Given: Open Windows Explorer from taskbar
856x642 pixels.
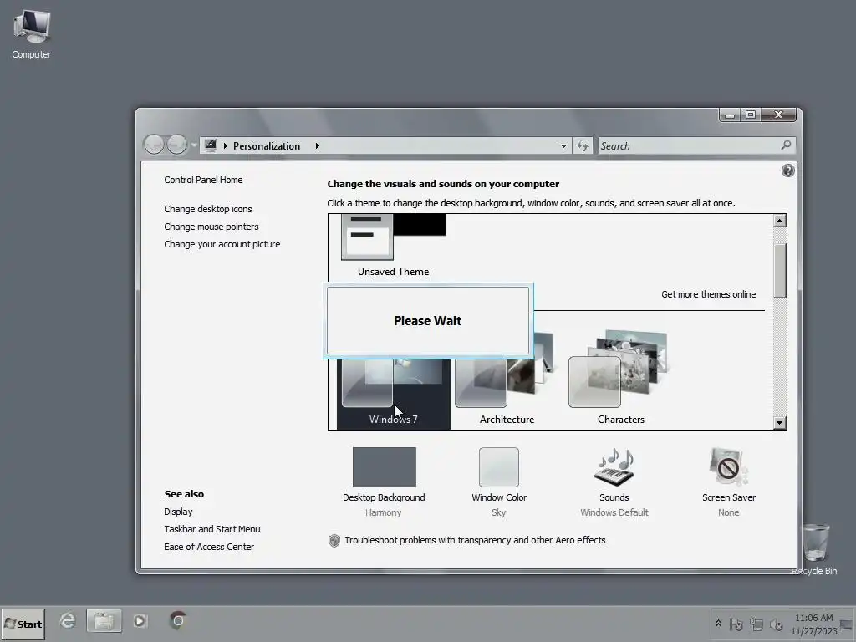Looking at the screenshot, I should [x=104, y=621].
